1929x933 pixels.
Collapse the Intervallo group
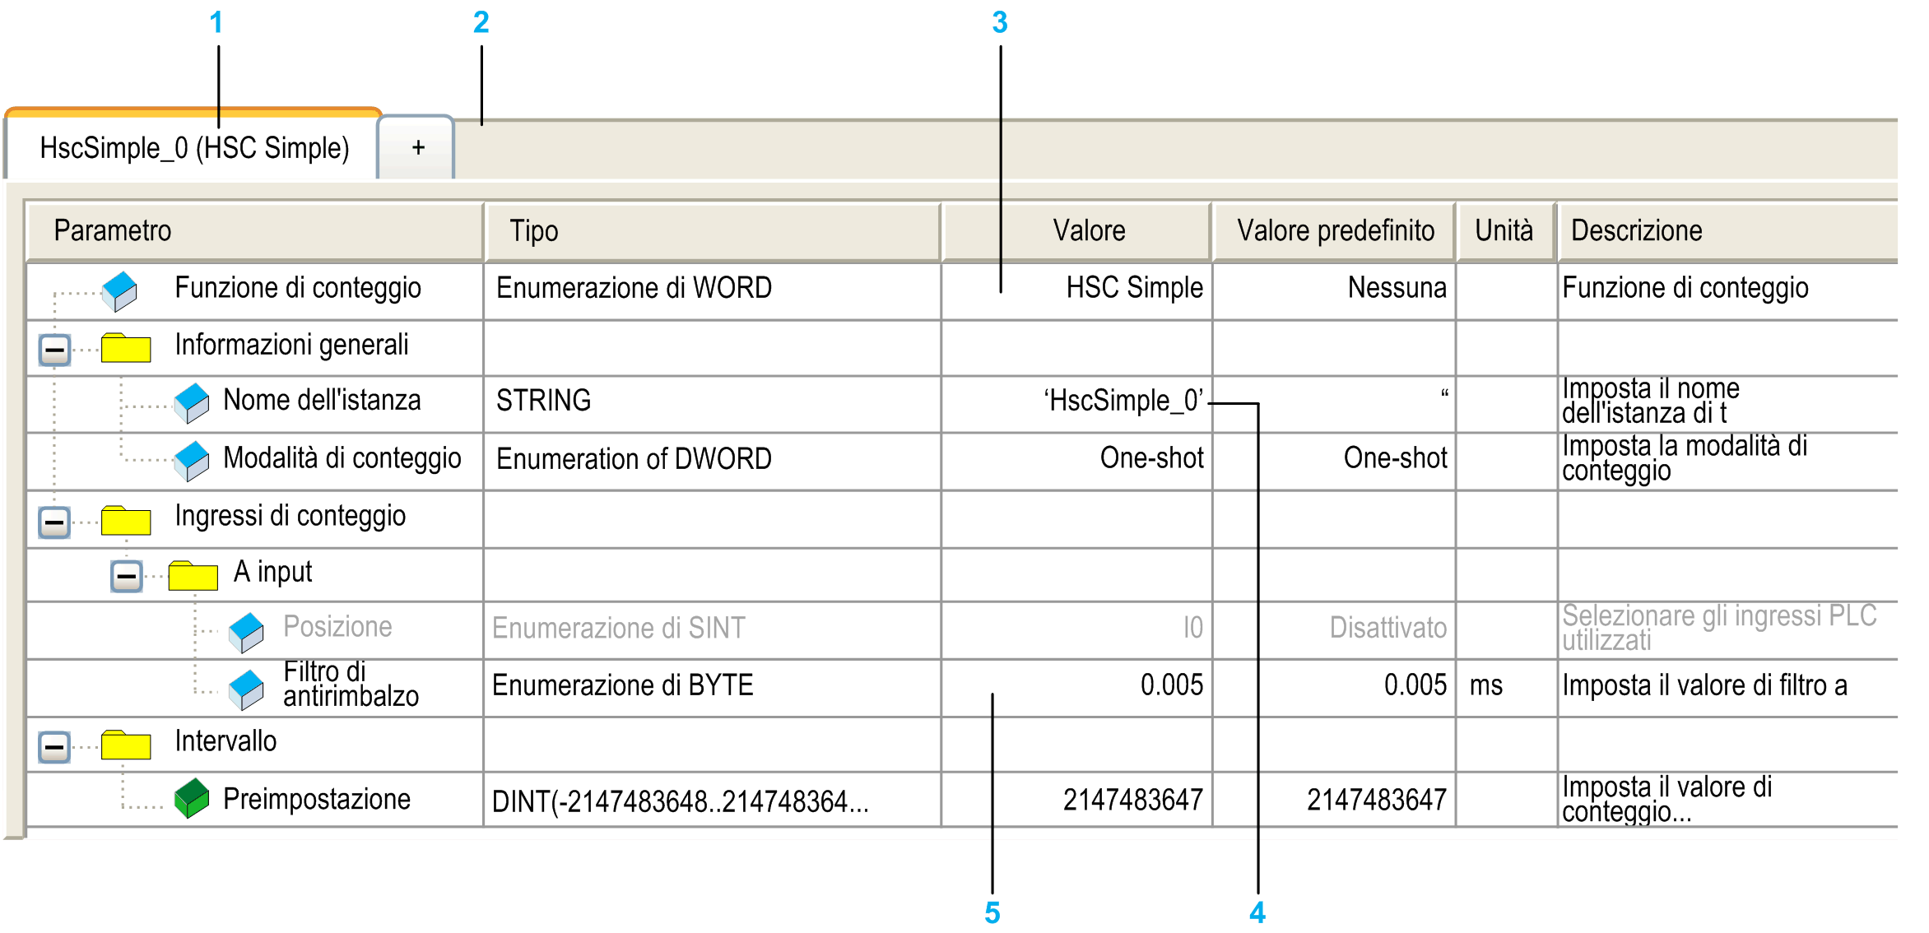(x=54, y=747)
